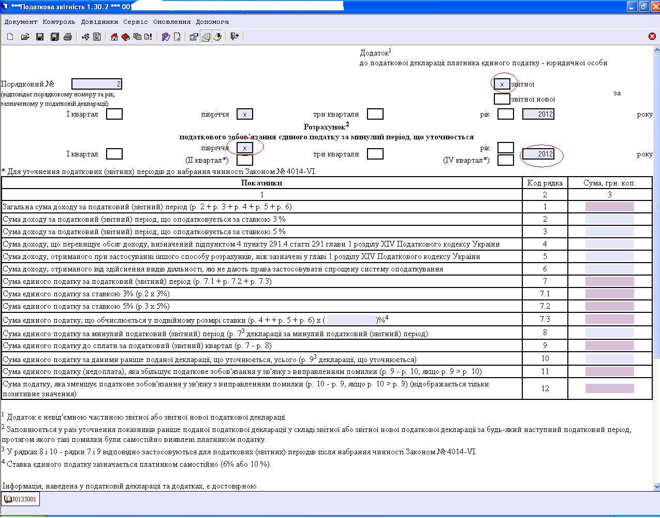
Task: Tick the 'I квартал' box in top period row
Action: tap(114, 114)
